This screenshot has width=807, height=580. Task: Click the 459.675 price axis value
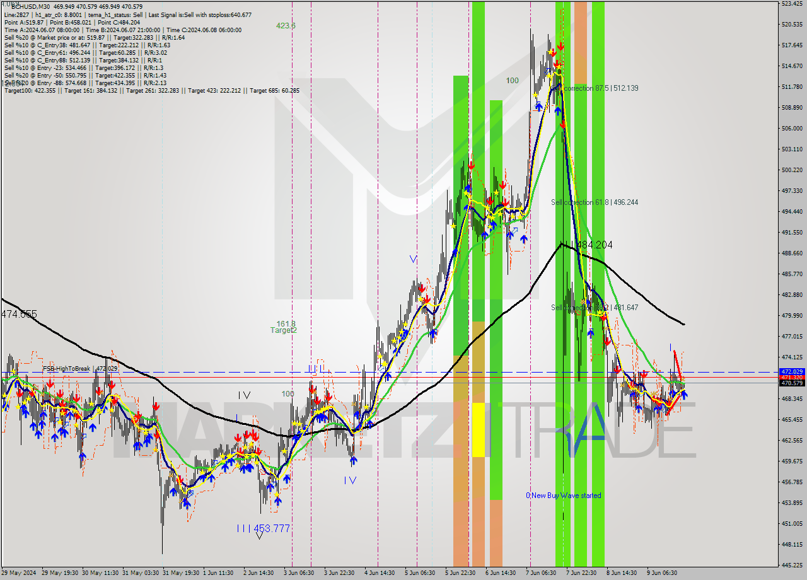[x=792, y=461]
